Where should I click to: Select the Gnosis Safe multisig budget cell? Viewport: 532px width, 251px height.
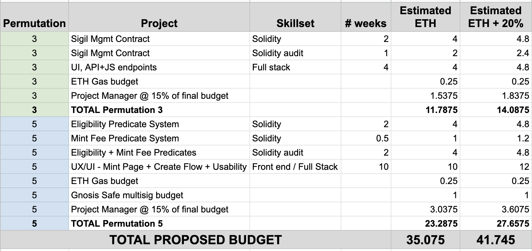127,195
